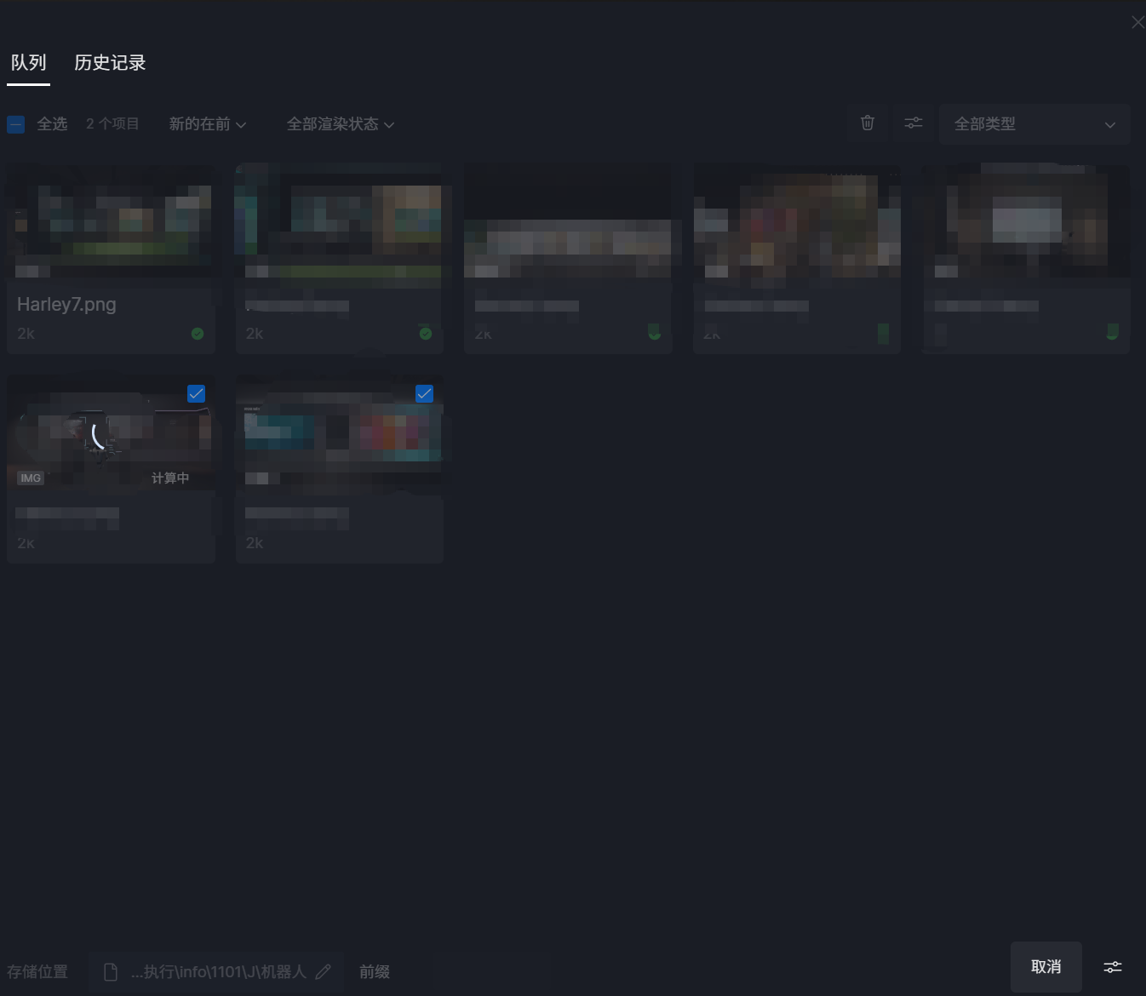Open filter settings icon beside the trash
This screenshot has width=1146, height=996.
[913, 123]
